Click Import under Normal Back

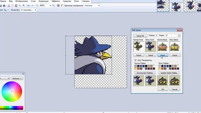[163, 55]
